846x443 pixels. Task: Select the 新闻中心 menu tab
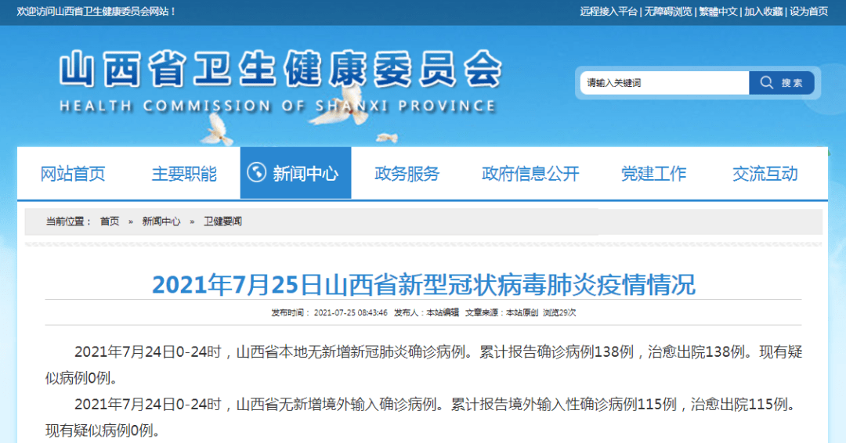click(295, 173)
